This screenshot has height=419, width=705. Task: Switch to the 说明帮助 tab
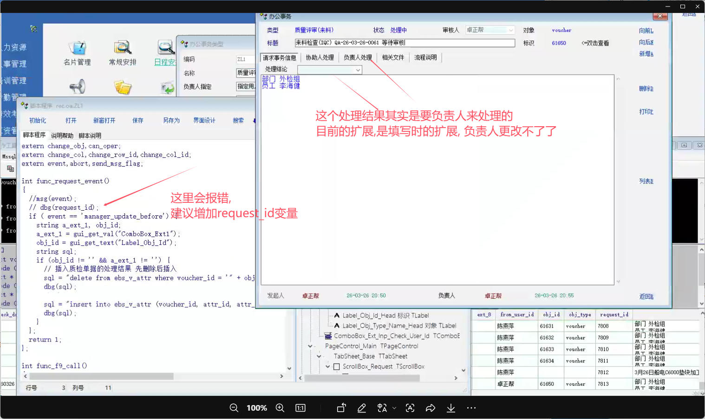[62, 135]
